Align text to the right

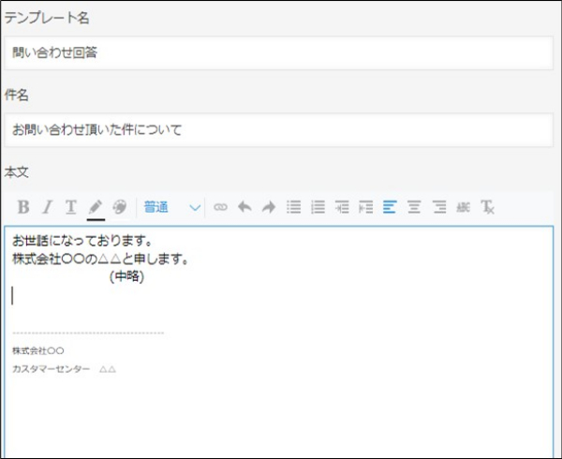(x=438, y=207)
